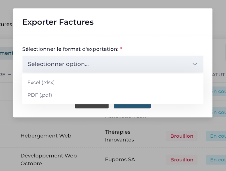
Task: Click the dark gray button below the dropdown
Action: [92, 106]
